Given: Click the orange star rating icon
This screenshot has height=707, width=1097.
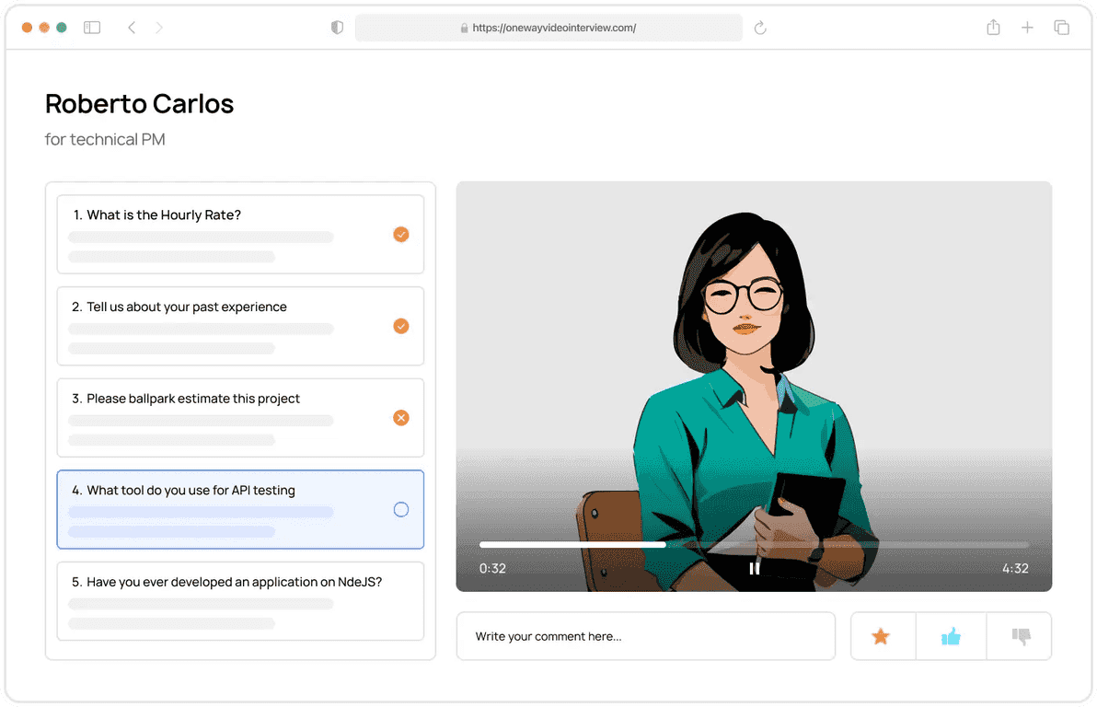Looking at the screenshot, I should 881,635.
